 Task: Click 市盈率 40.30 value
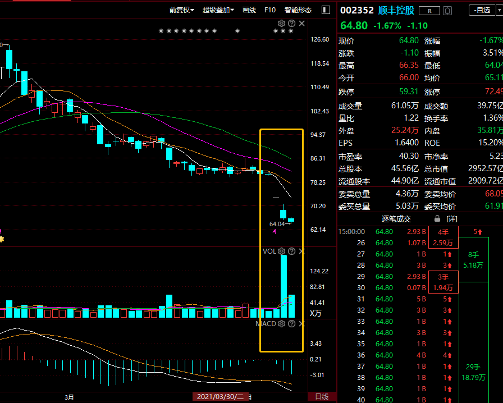click(409, 156)
